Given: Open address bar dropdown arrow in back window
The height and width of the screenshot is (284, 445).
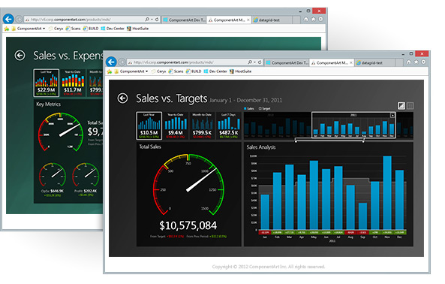Looking at the screenshot, I should [152, 20].
